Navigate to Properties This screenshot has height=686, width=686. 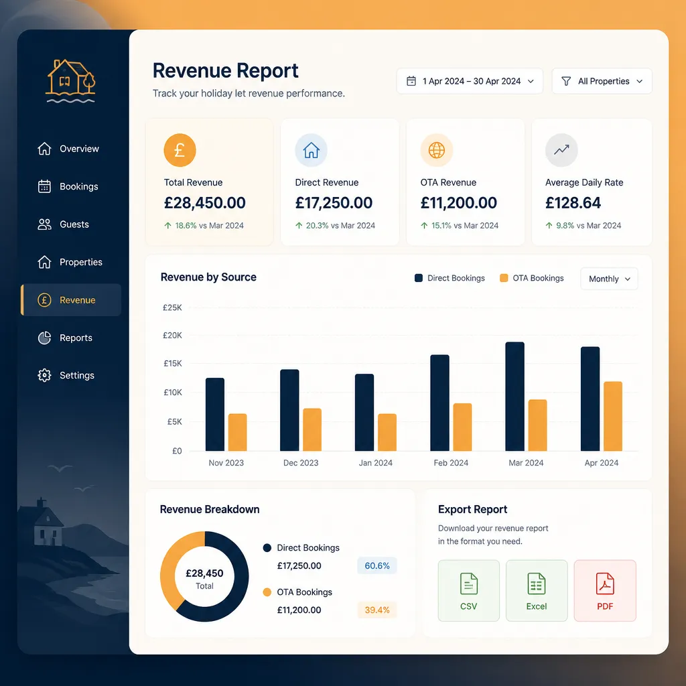71,262
